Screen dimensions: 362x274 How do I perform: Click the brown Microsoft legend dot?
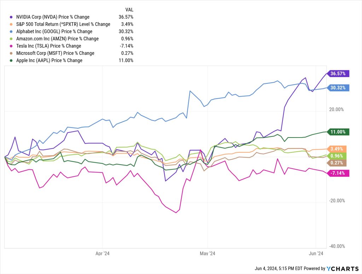(x=12, y=53)
